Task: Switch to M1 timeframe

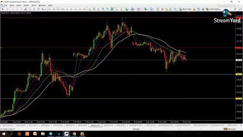Action: (50, 9)
